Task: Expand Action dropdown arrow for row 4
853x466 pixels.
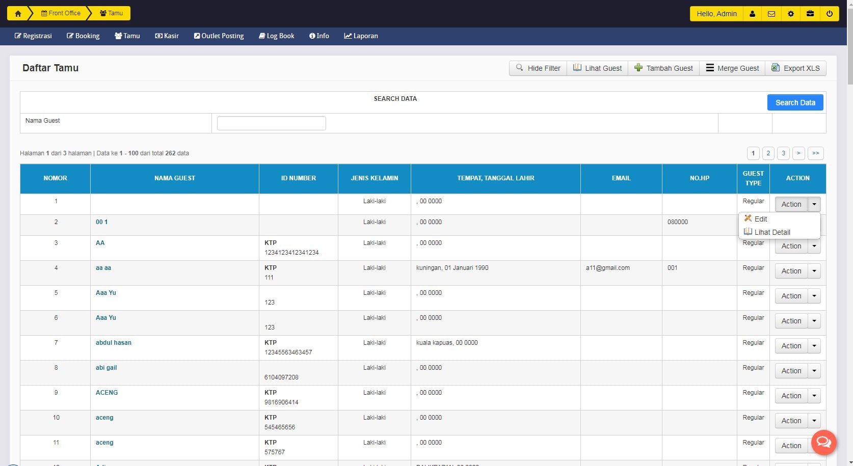Action: click(x=814, y=271)
